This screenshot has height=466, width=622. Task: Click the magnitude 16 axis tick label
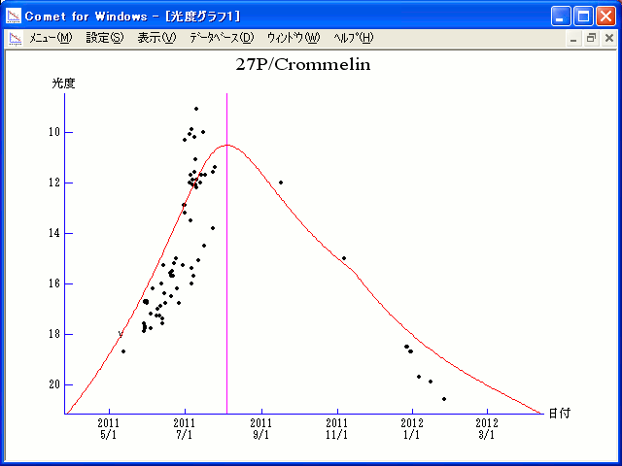coord(54,283)
